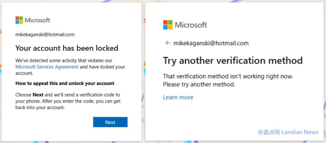This screenshot has width=326, height=143.
Task: Click the email address in the verification dialog
Action: 211,43
